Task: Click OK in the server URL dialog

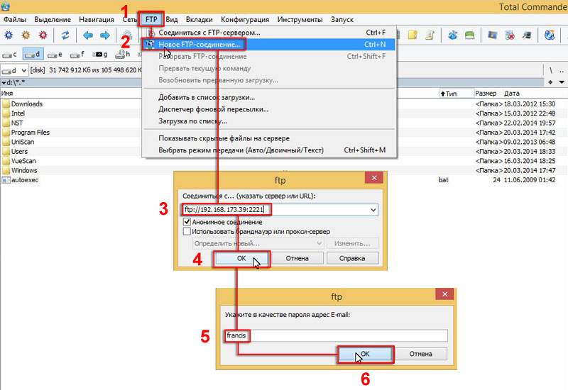Action: pyautogui.click(x=241, y=258)
